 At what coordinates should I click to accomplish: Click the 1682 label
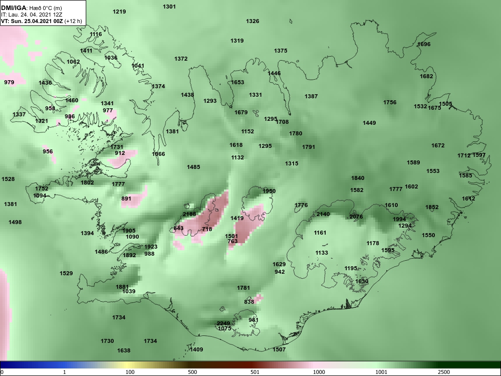pyautogui.click(x=426, y=76)
